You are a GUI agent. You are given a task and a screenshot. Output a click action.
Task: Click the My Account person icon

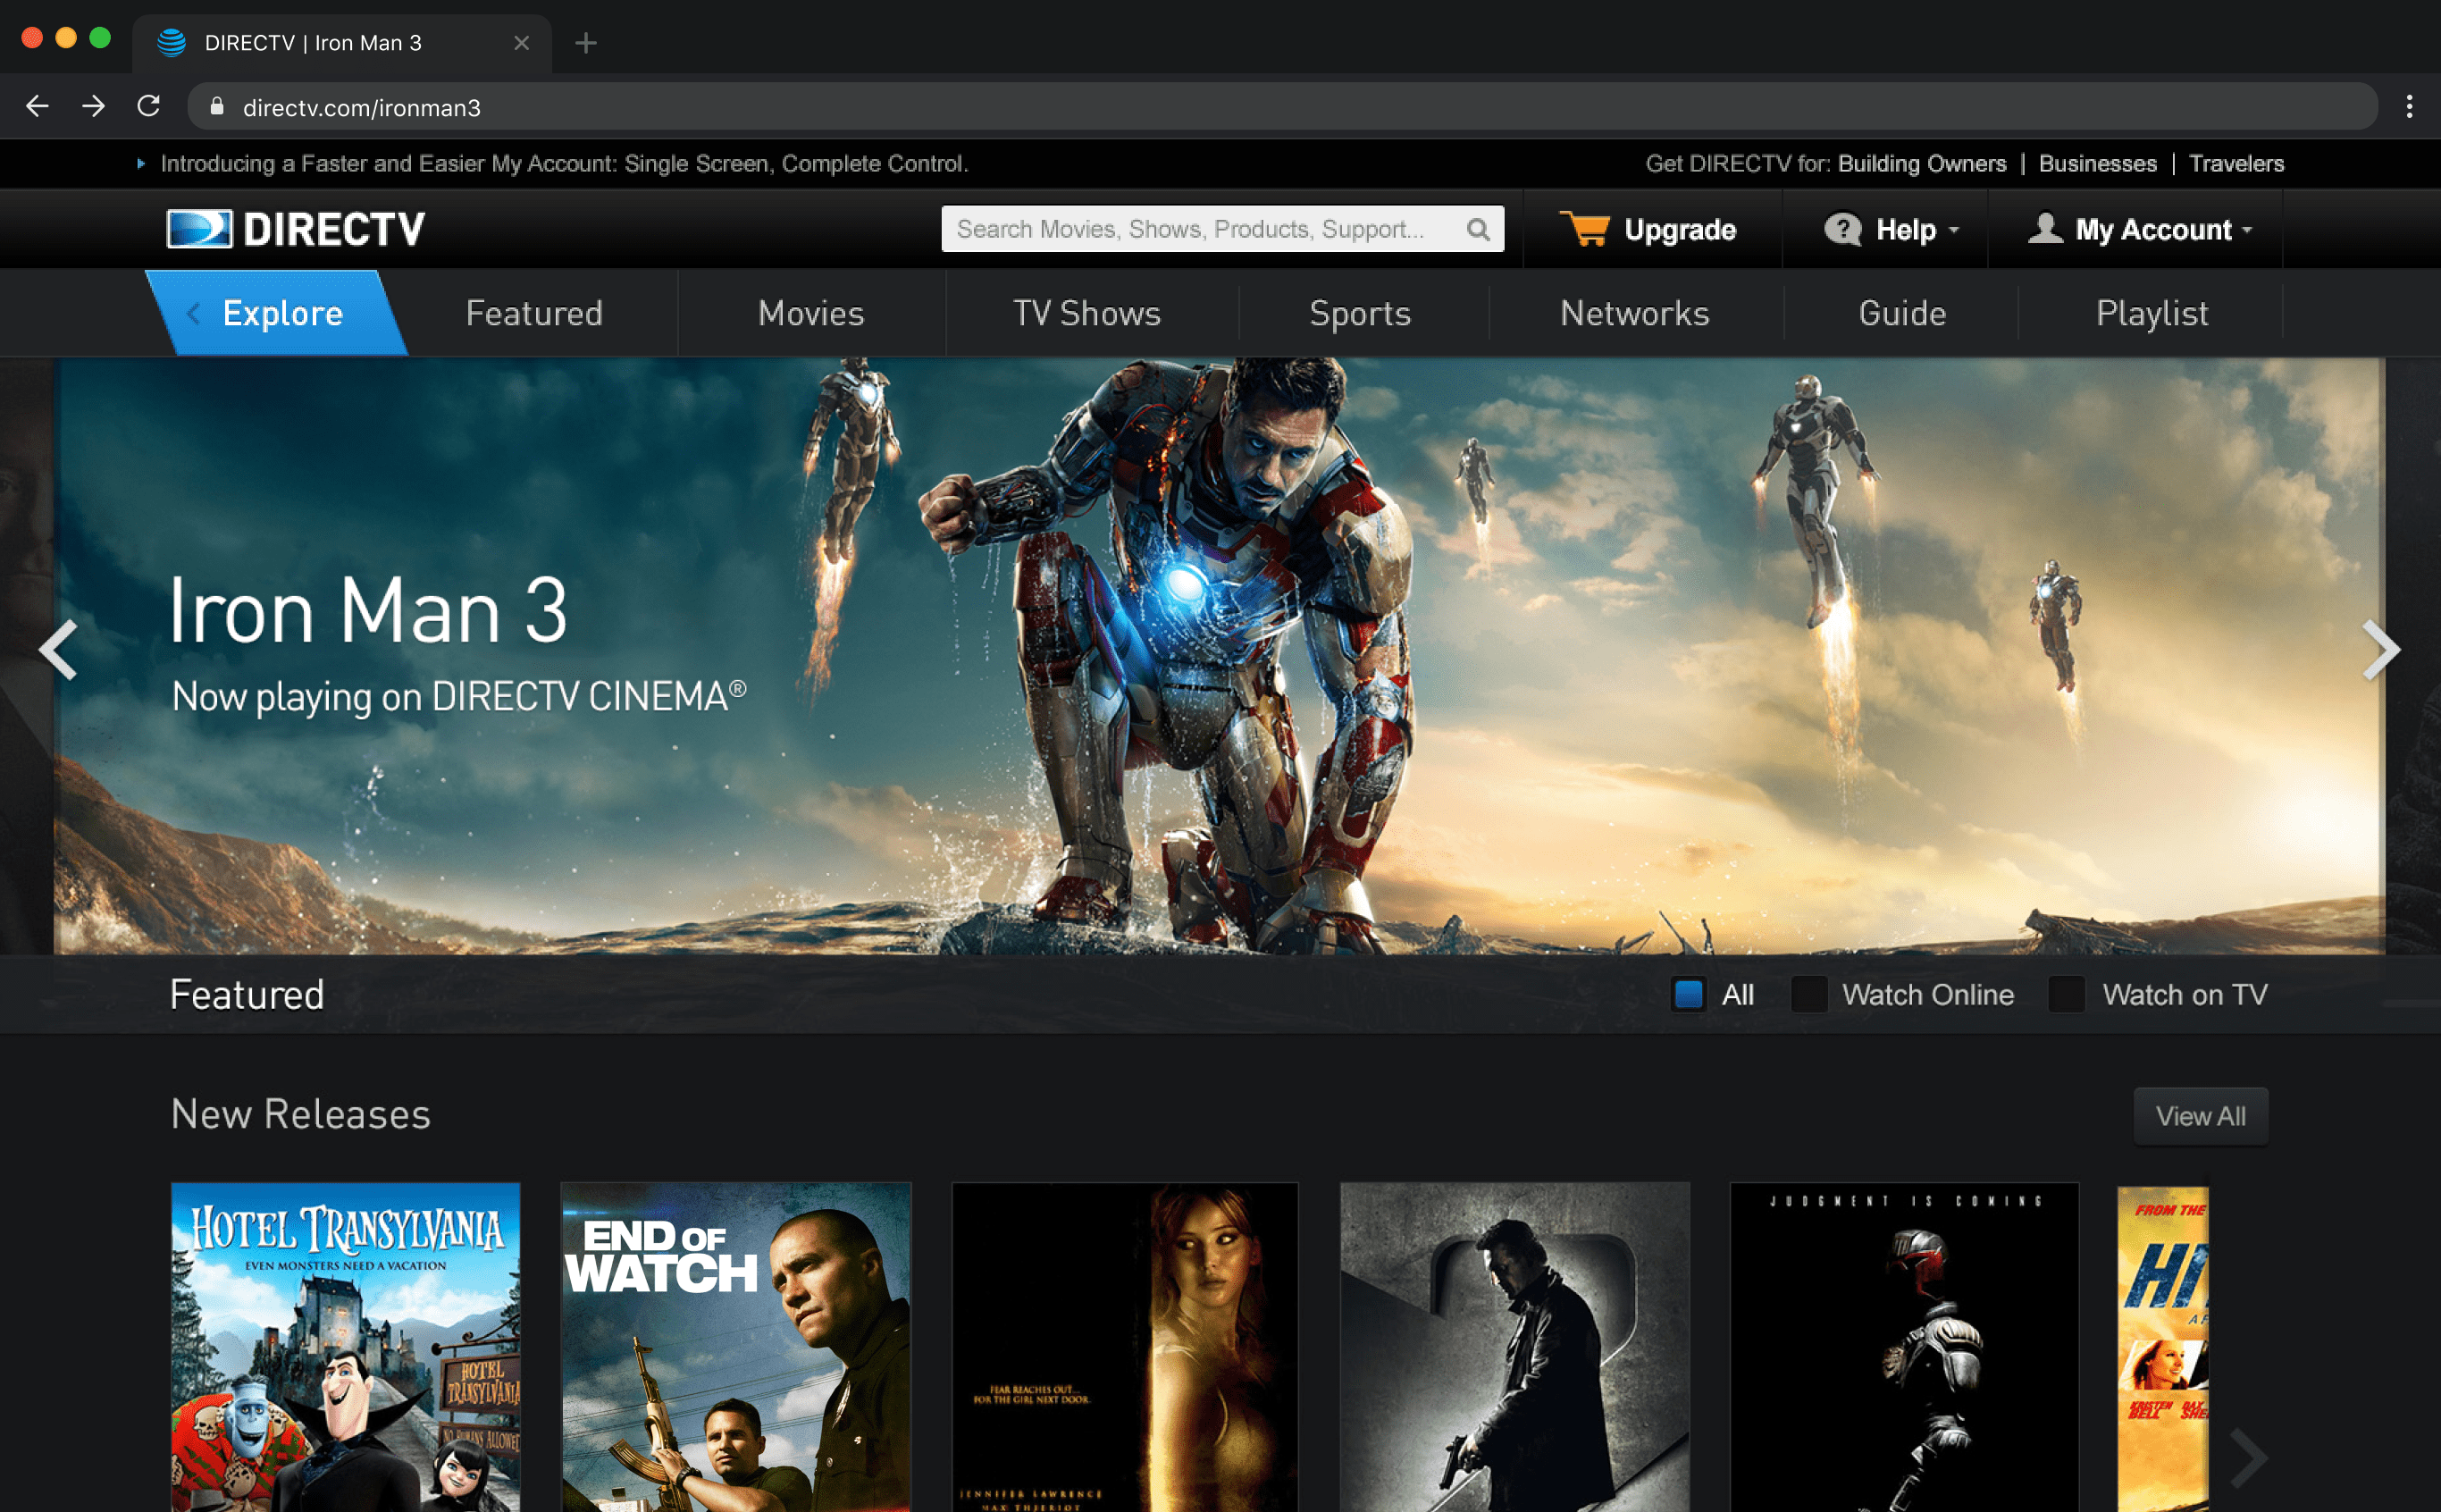[2045, 228]
